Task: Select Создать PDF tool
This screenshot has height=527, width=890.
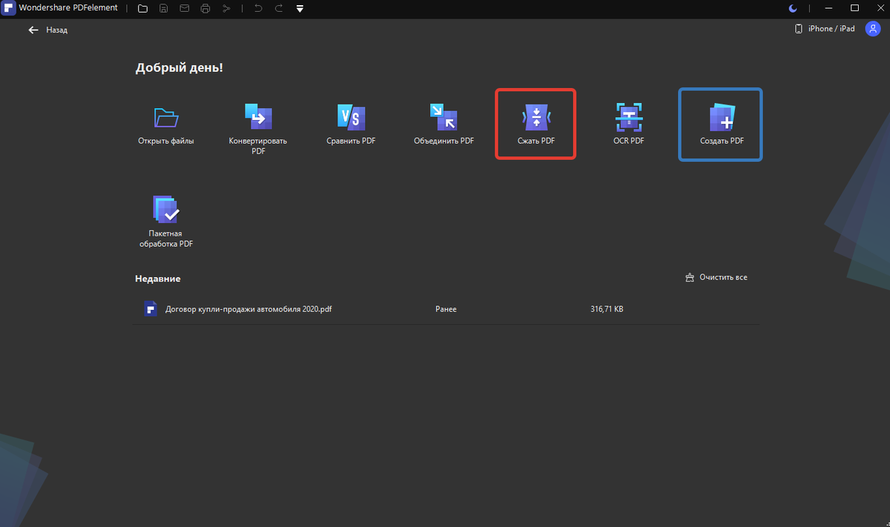Action: (x=721, y=125)
